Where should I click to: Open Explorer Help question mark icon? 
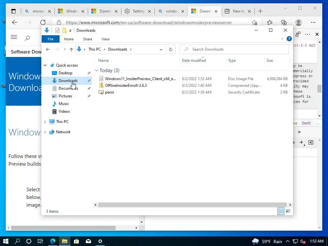pyautogui.click(x=289, y=39)
